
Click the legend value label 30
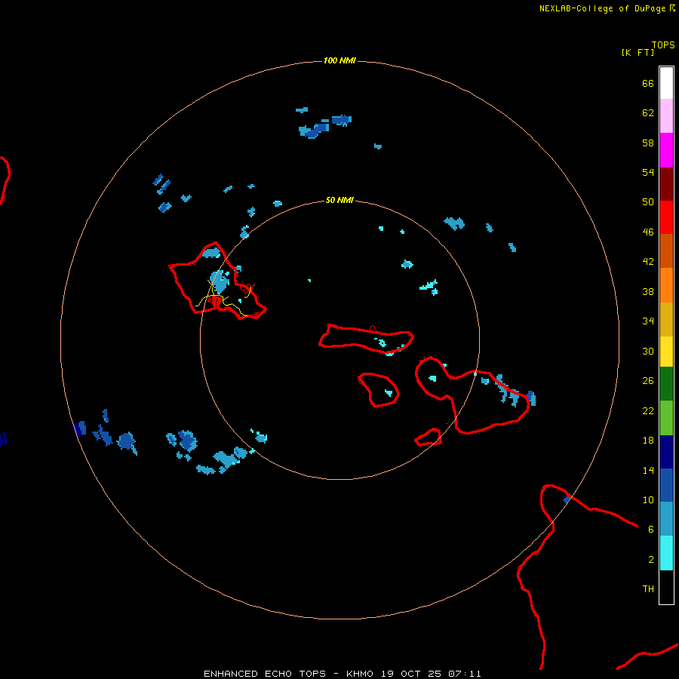pos(648,351)
